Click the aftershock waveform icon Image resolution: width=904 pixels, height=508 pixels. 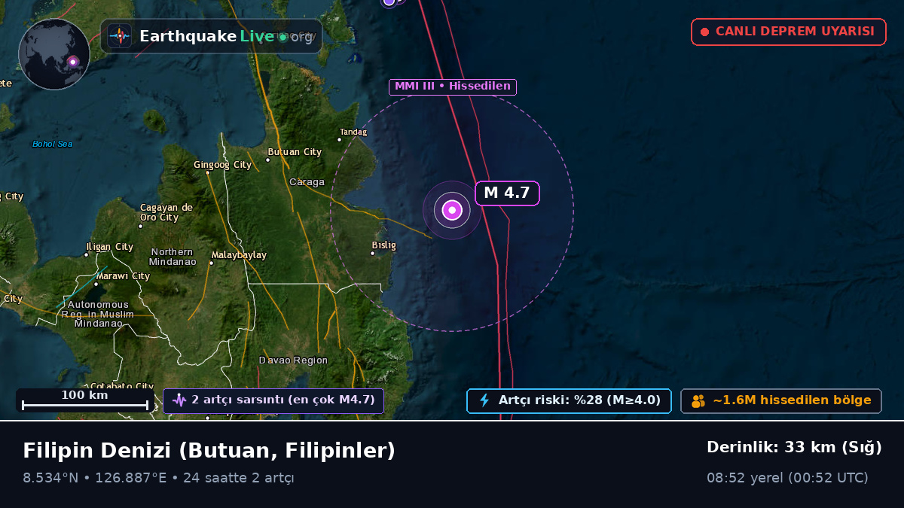click(x=179, y=400)
